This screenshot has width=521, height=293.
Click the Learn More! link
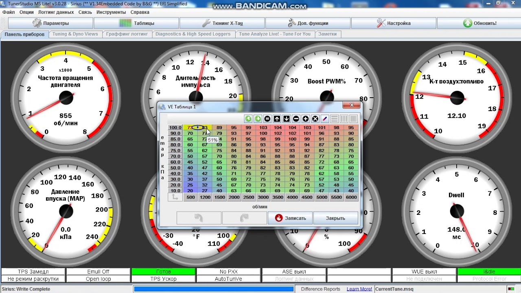(x=359, y=289)
